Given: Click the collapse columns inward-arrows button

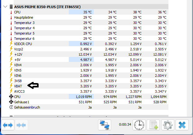Looking at the screenshot, I should click(21, 125).
